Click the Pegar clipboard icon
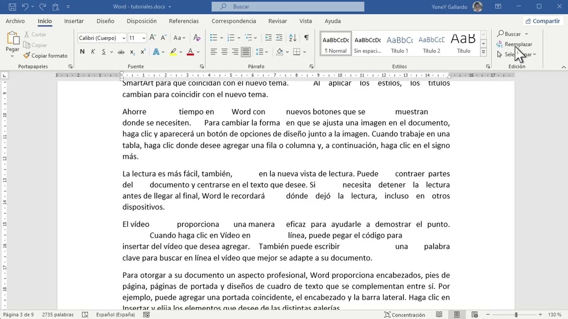Viewport: 568px width, 319px height. tap(12, 38)
